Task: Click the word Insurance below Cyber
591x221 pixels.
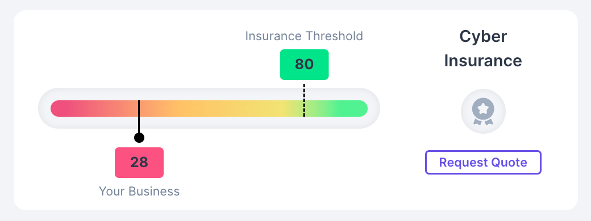Action: [483, 61]
